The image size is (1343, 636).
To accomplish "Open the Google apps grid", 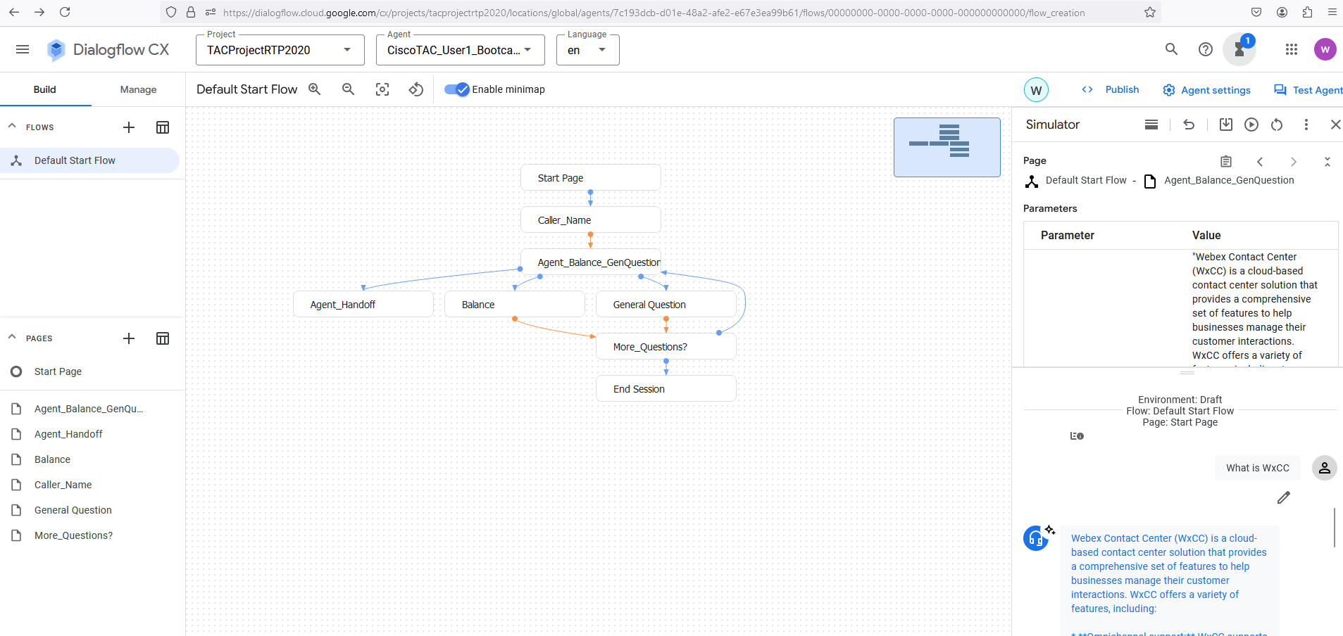I will point(1292,49).
